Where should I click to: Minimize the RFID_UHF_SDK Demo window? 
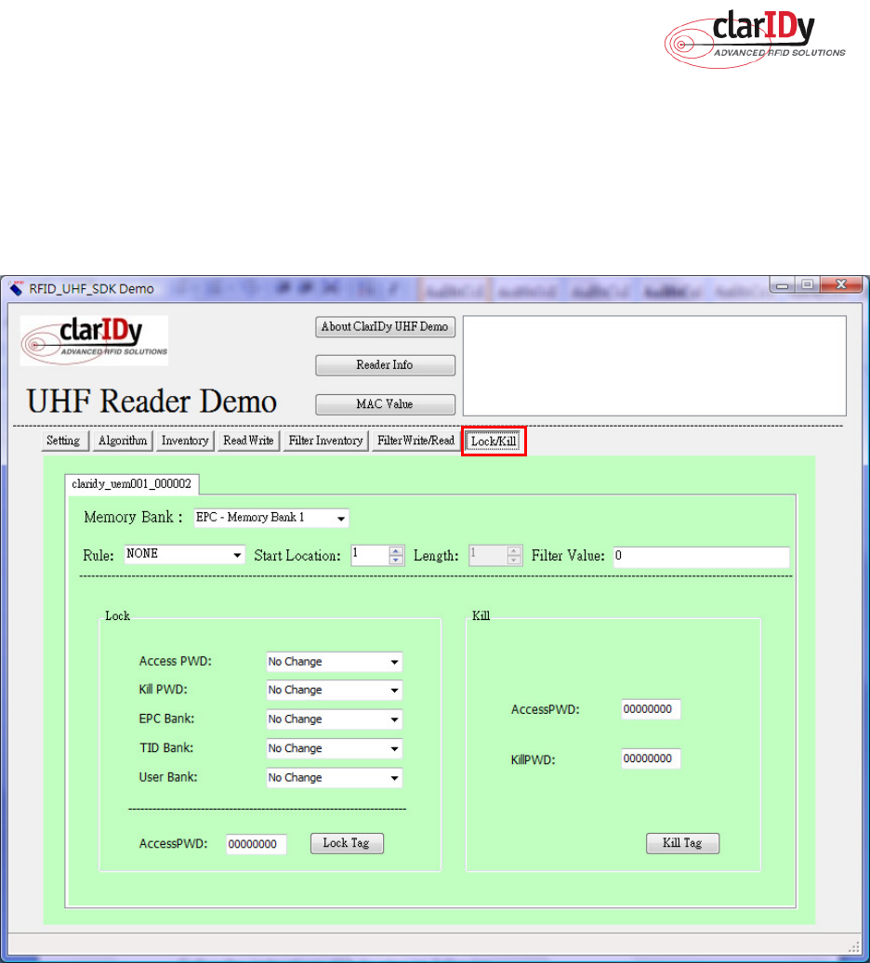(783, 285)
